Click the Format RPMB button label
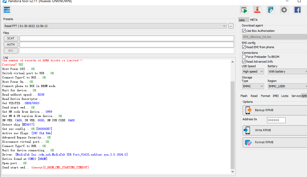The image size is (307, 177). pyautogui.click(x=264, y=142)
